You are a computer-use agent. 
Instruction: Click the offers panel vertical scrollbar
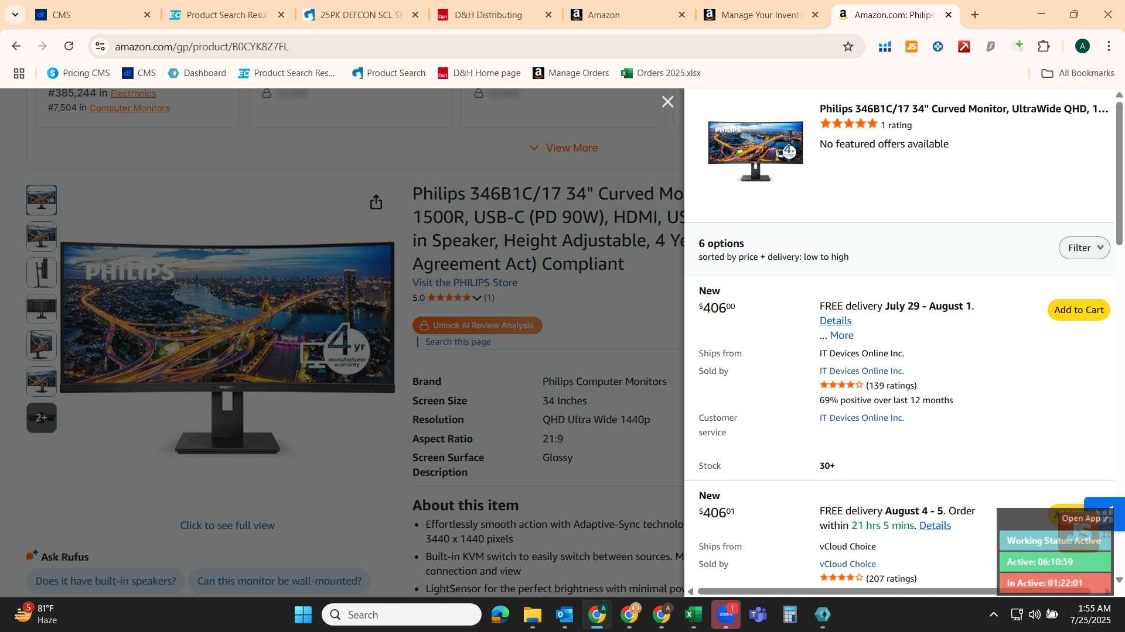(x=1119, y=174)
